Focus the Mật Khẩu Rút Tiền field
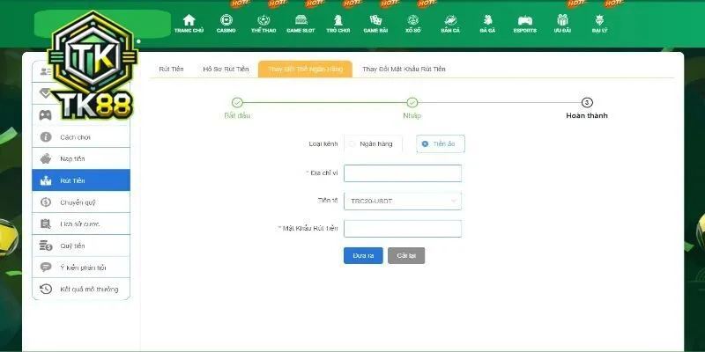705x352 pixels. click(403, 229)
